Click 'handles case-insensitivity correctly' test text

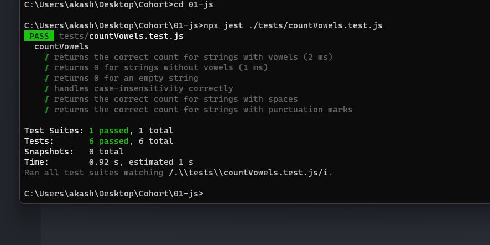[143, 88]
